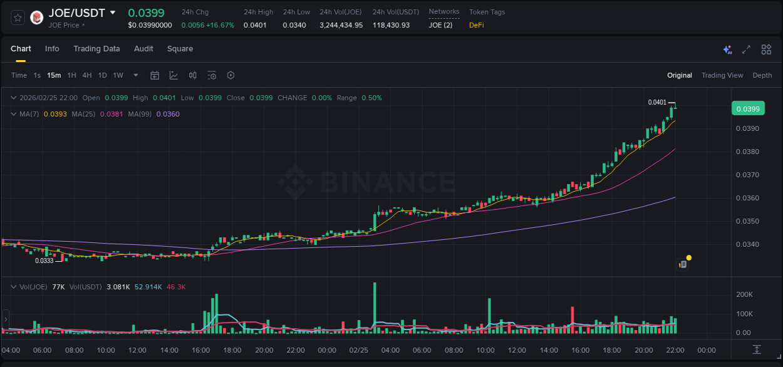Open the chart settings hexagon icon
Image resolution: width=783 pixels, height=367 pixels.
pyautogui.click(x=231, y=75)
